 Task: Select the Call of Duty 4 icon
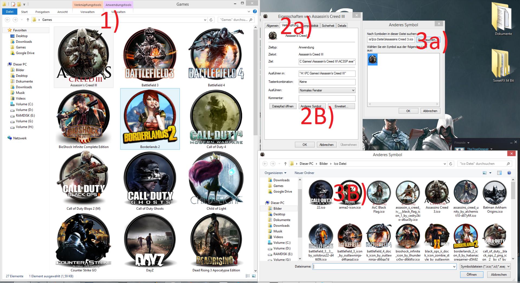[216, 119]
